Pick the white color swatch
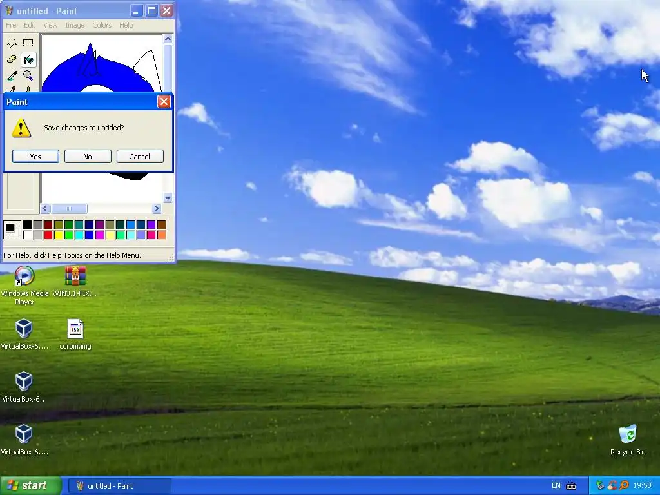Viewport: 660px width, 495px height. click(27, 235)
